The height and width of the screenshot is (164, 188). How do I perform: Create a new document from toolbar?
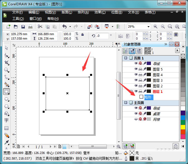[x=8, y=26]
